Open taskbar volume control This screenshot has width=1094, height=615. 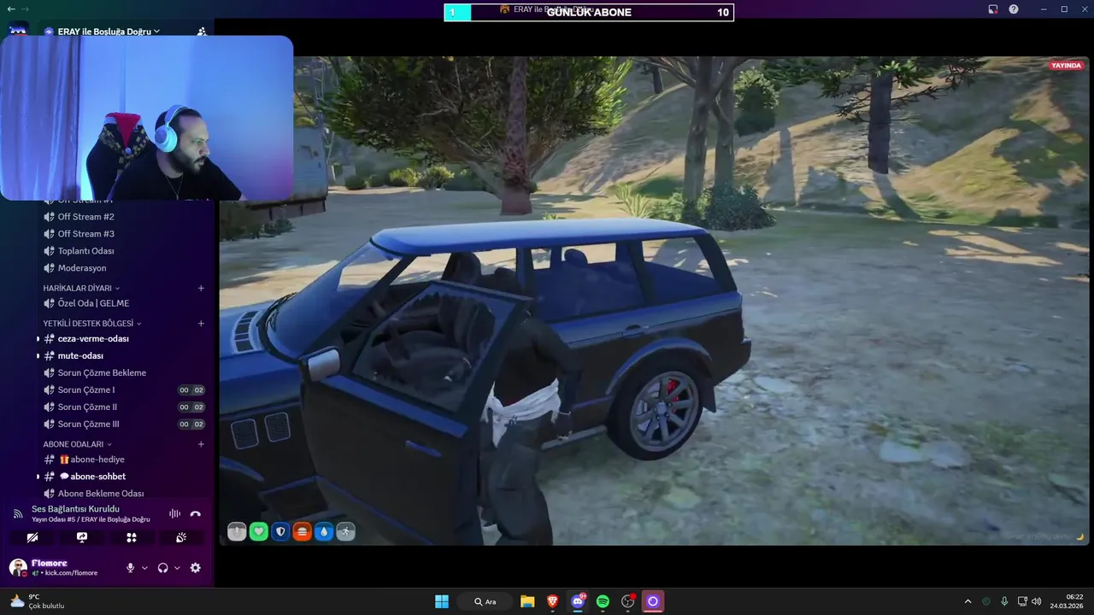[x=1036, y=601]
